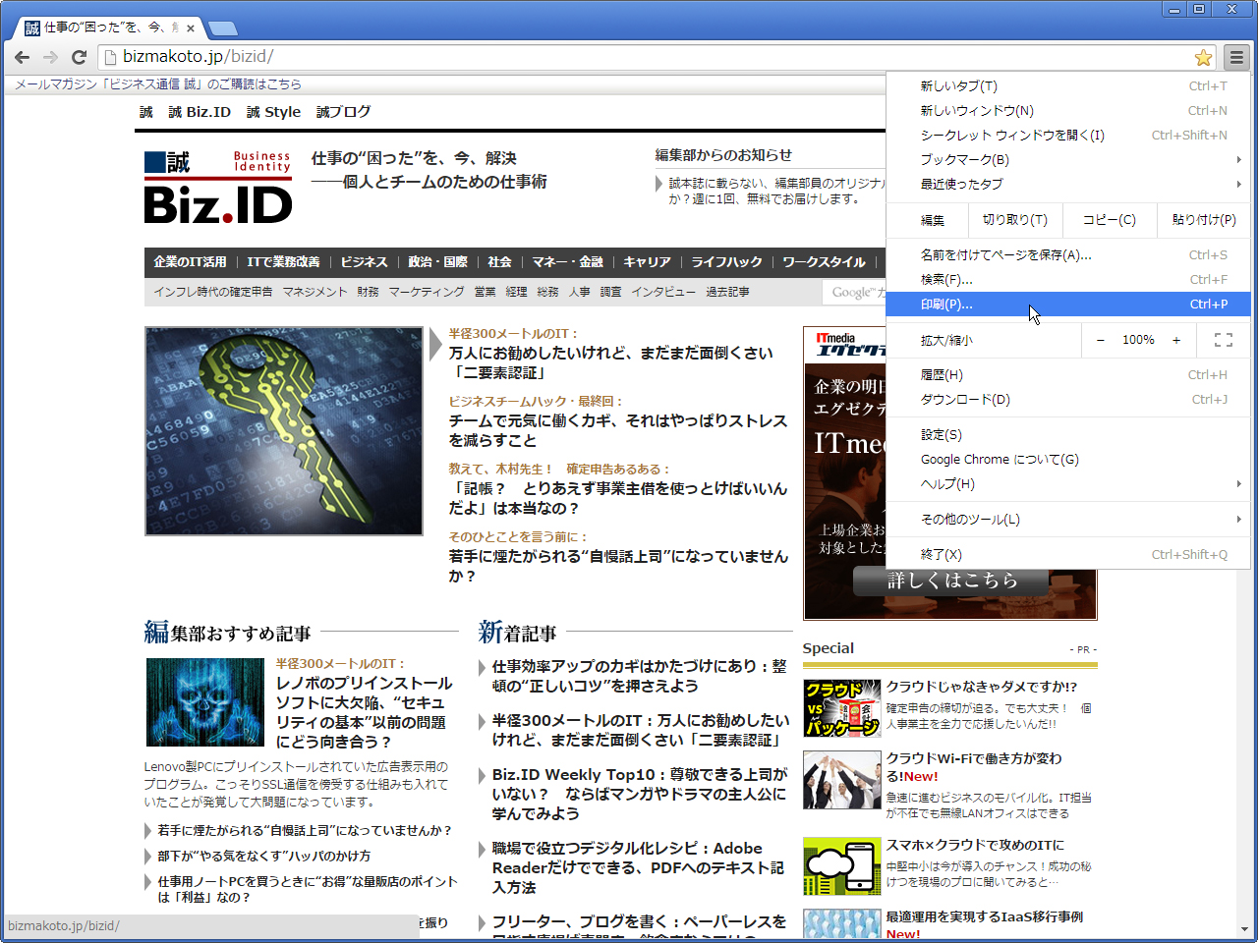Image resolution: width=1258 pixels, height=943 pixels.
Task: Choose 印刷(P)... from the menu
Action: tap(1068, 305)
